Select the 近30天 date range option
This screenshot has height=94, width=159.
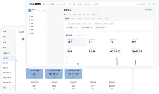(x=79, y=24)
